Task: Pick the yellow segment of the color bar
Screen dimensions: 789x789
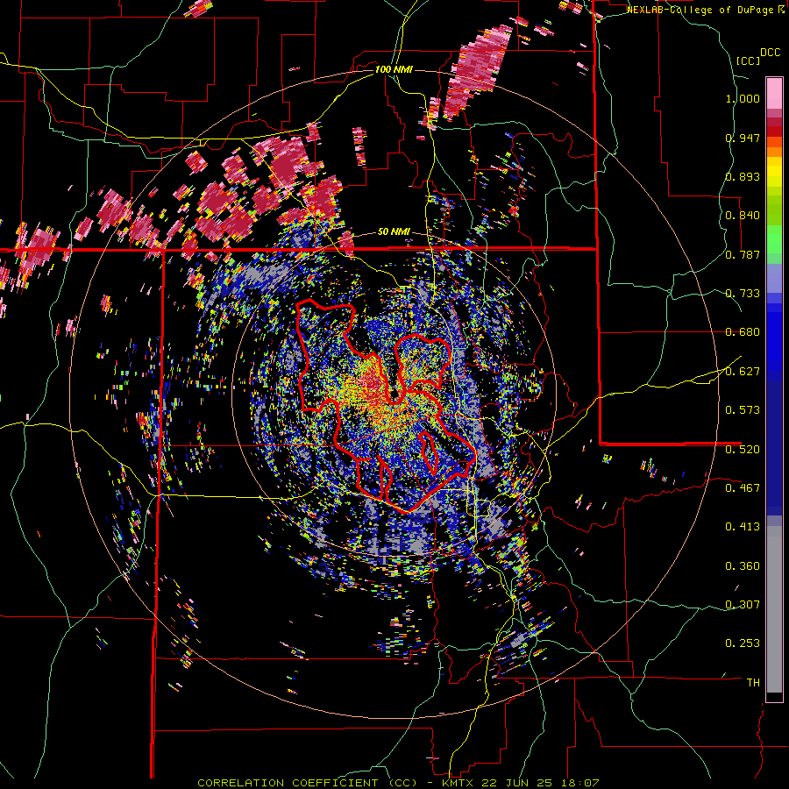Action: pyautogui.click(x=774, y=172)
